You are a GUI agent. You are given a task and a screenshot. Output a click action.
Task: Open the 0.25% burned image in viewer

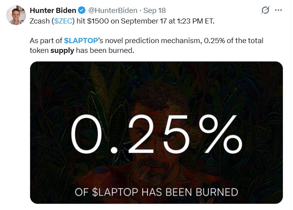click(x=156, y=132)
